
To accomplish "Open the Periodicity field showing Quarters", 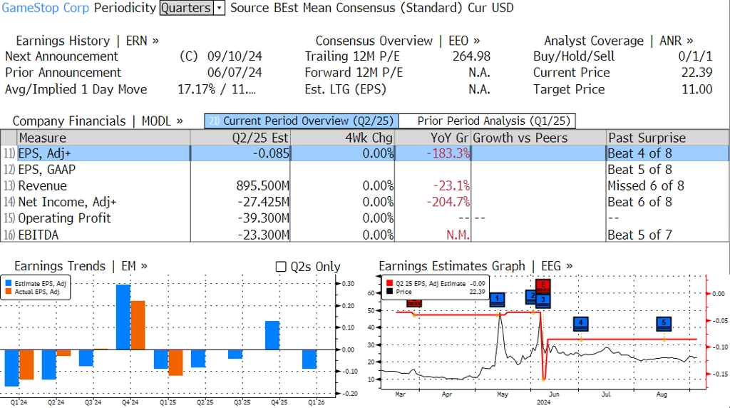I will pos(187,8).
